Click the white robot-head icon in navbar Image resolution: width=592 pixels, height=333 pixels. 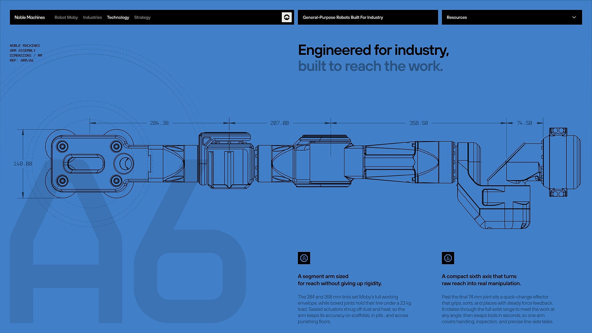point(287,17)
